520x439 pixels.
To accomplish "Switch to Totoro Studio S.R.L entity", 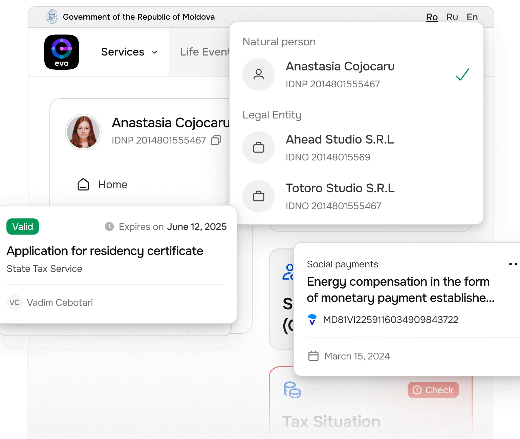I will point(340,196).
